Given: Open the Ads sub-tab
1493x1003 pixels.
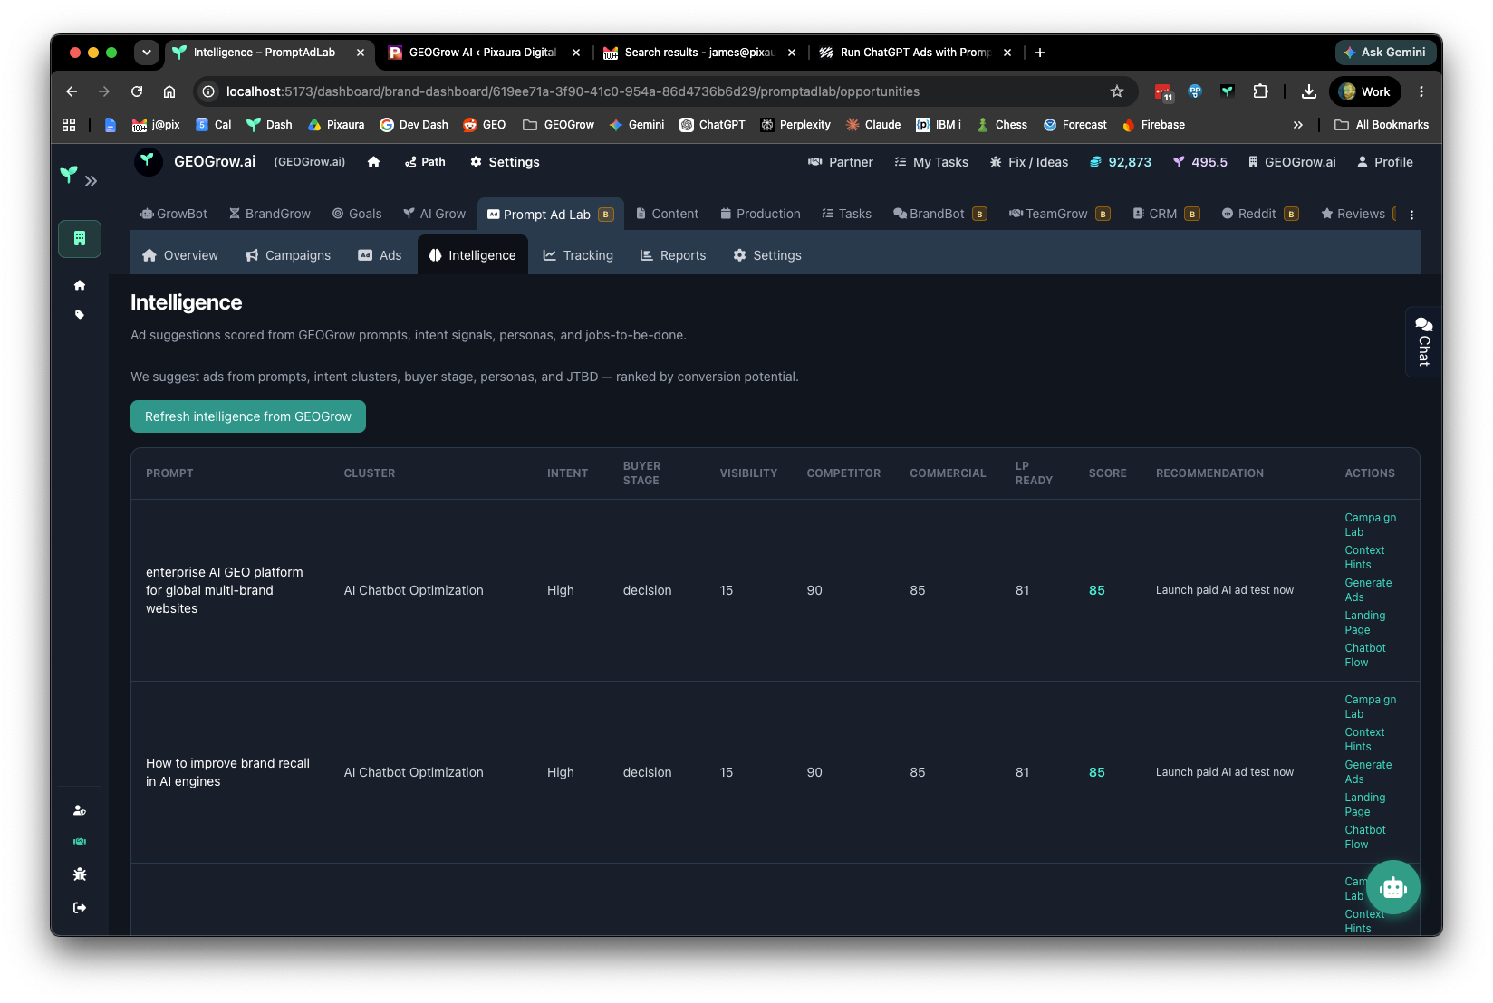Looking at the screenshot, I should (x=380, y=255).
